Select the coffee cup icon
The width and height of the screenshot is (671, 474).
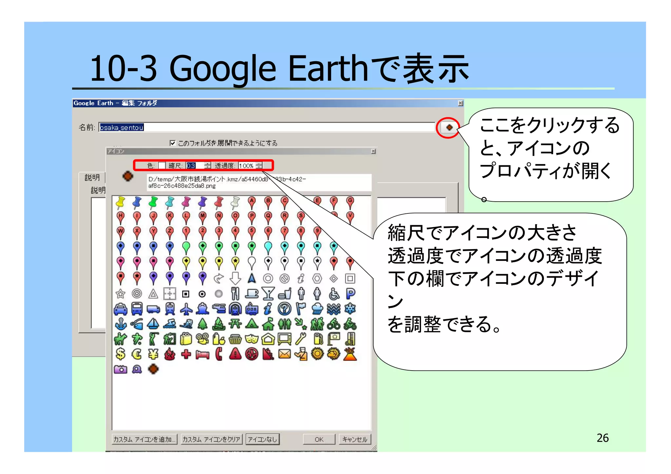click(252, 294)
